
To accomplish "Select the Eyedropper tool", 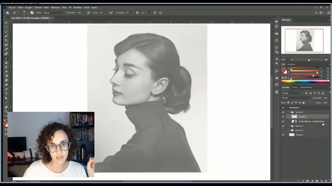I will 6,50.
